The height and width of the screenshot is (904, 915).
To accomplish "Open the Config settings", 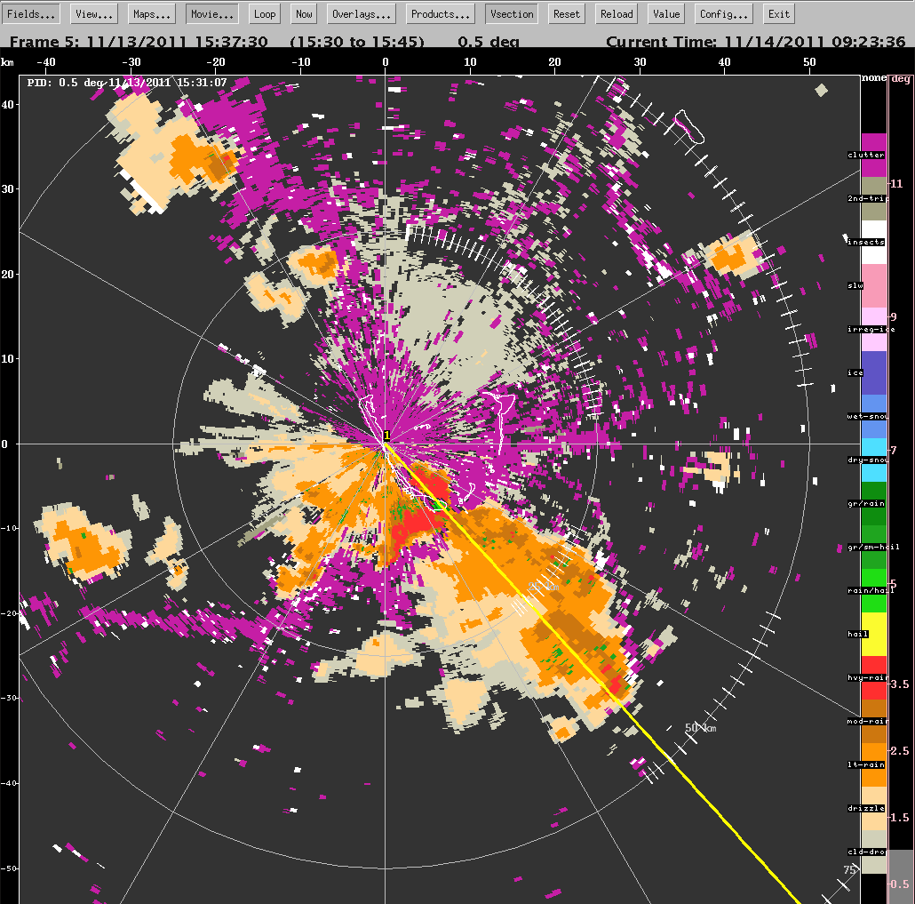I will [724, 13].
